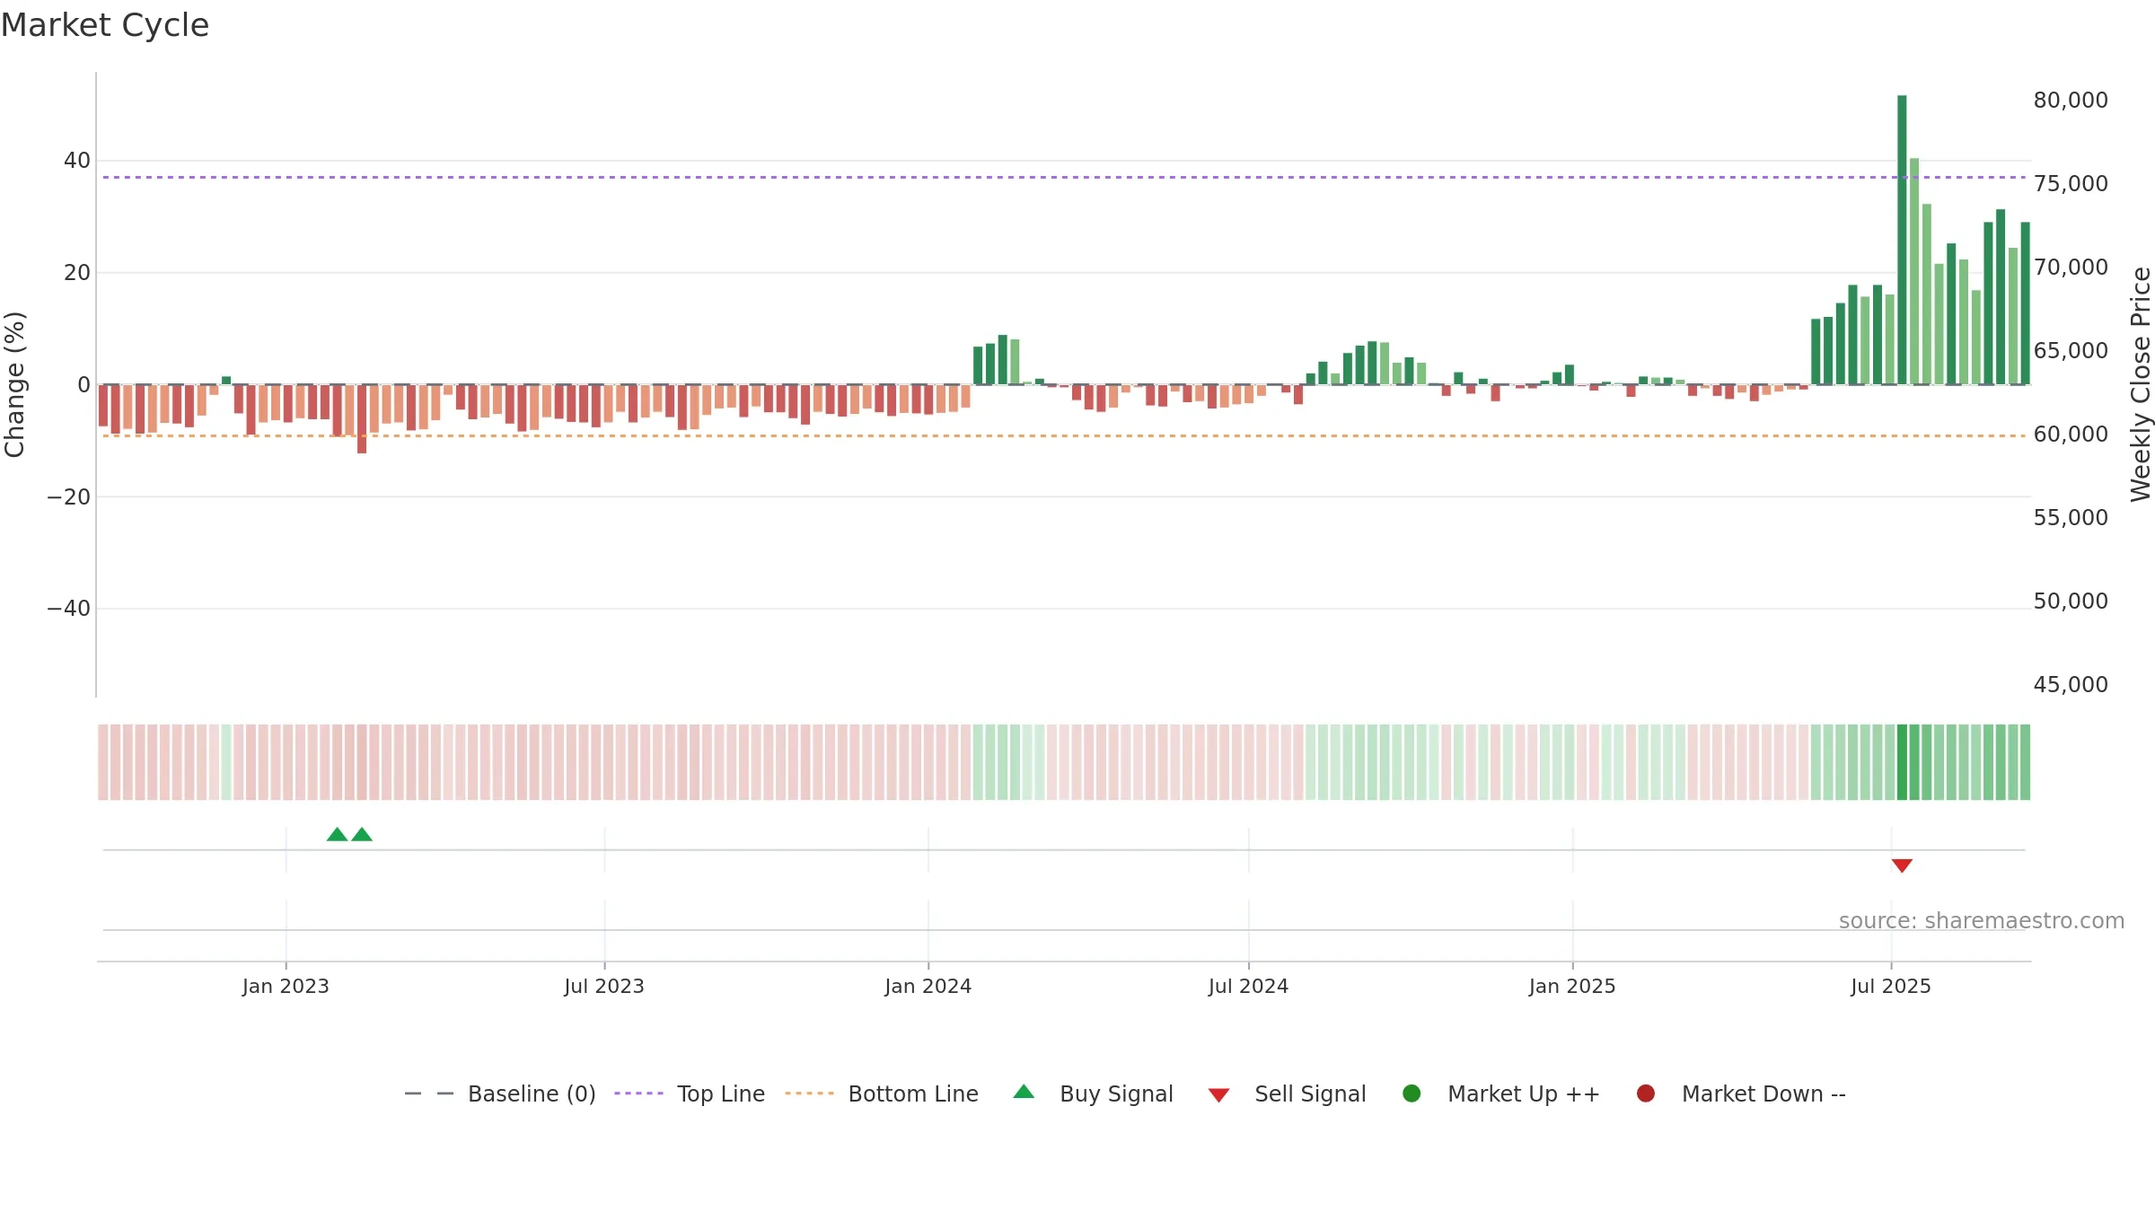Click the Market Up ++ legend label
This screenshot has width=2155, height=1212.
[x=1524, y=1093]
